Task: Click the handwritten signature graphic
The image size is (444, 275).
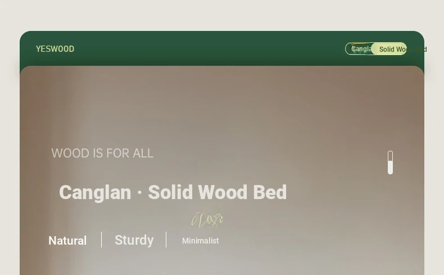Action: (x=207, y=220)
